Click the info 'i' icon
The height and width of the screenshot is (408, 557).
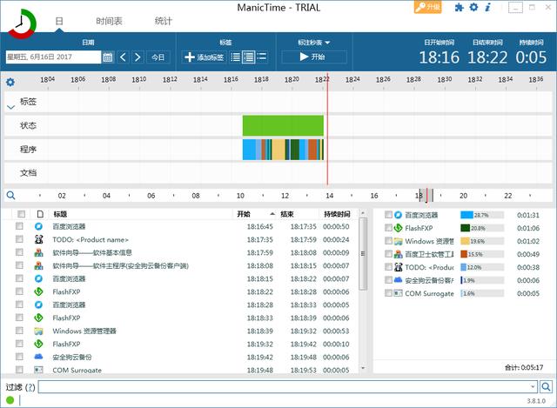(x=488, y=7)
